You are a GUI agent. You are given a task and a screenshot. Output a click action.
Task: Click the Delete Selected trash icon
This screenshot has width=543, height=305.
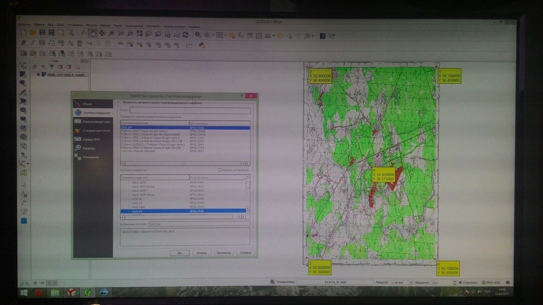[x=80, y=43]
